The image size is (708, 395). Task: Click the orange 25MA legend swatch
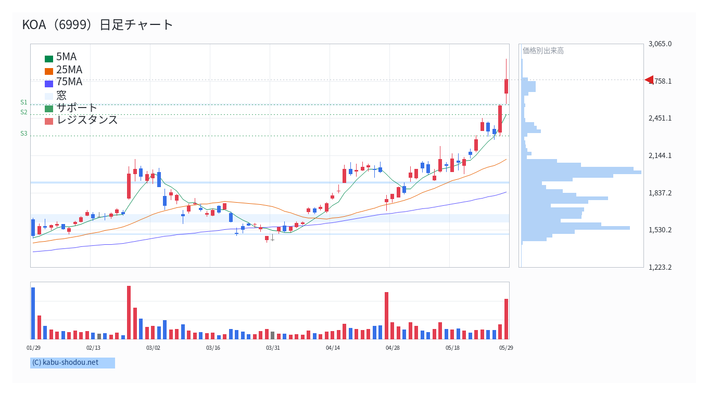49,71
